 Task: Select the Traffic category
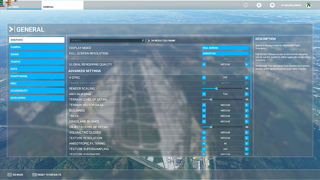click(x=37, y=62)
